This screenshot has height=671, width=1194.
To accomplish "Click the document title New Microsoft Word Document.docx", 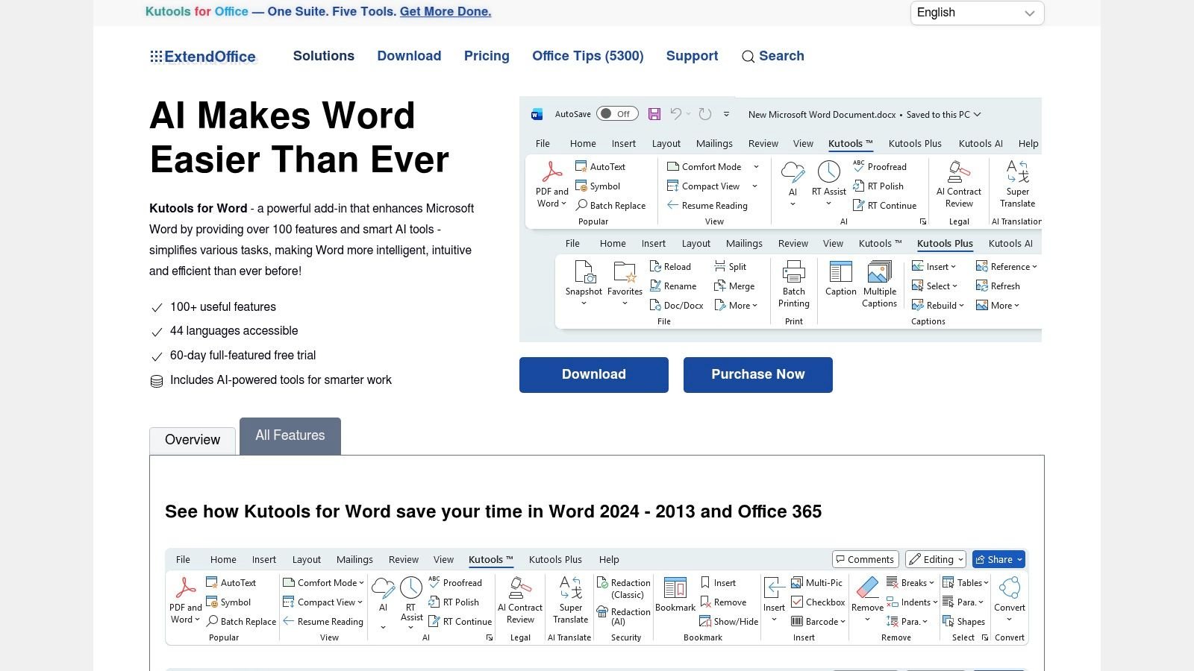I will pos(822,114).
